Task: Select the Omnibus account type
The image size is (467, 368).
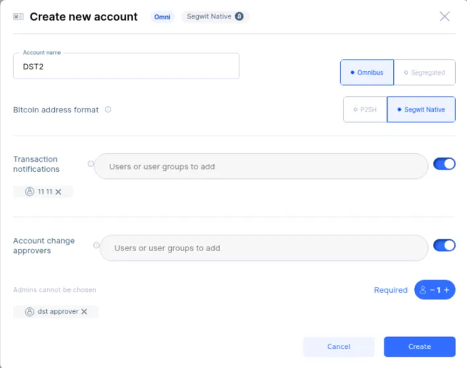Action: point(367,73)
